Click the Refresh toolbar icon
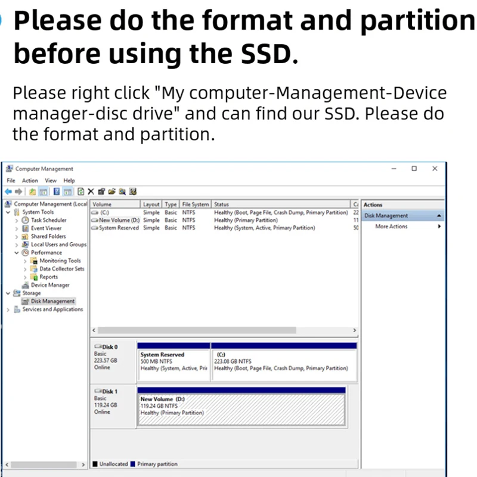477x477 pixels. (x=80, y=191)
